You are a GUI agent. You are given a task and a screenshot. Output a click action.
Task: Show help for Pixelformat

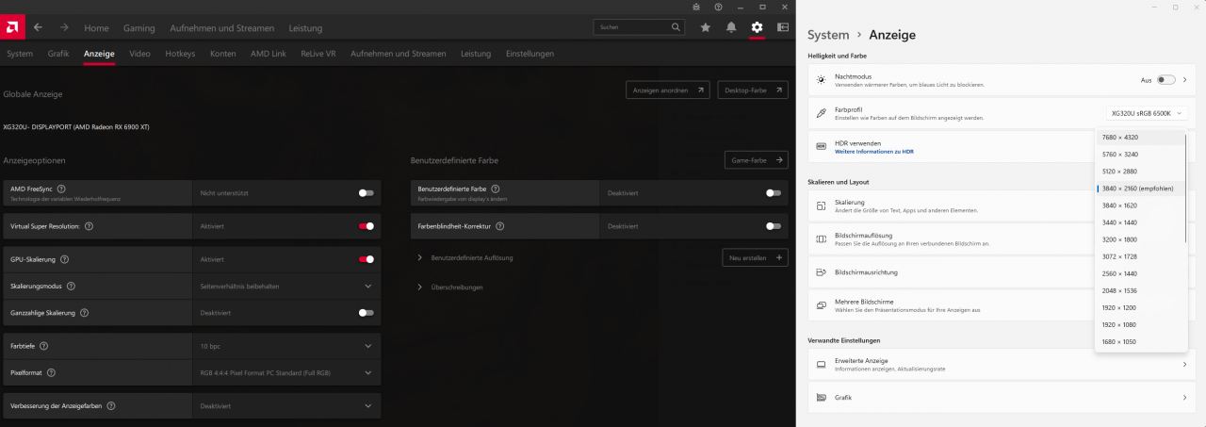pos(51,372)
